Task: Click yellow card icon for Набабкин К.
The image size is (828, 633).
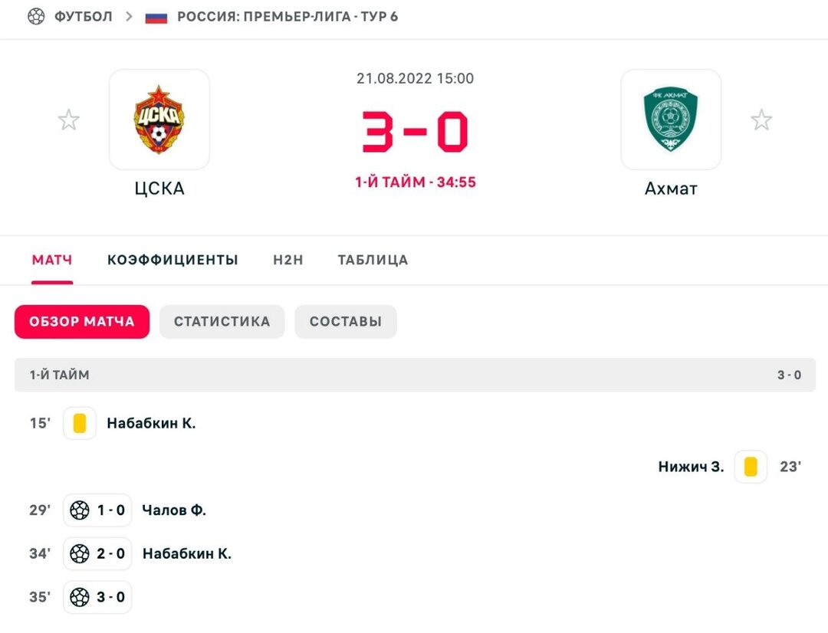Action: (x=80, y=423)
